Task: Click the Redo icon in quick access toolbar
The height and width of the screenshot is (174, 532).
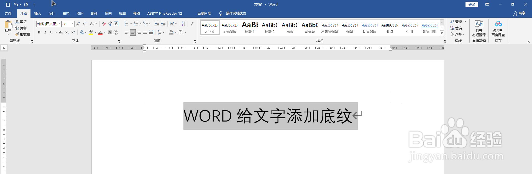Action: click(x=26, y=4)
